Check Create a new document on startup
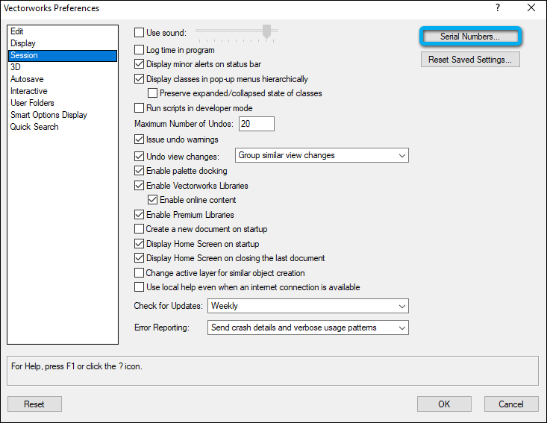Screen dimensions: 547x423 point(140,229)
